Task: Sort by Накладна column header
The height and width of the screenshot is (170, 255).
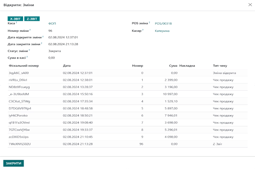Action: pos(187,66)
